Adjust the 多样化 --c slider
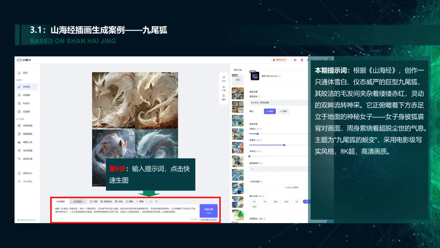Viewport: 440px width, 248px height. click(249, 157)
